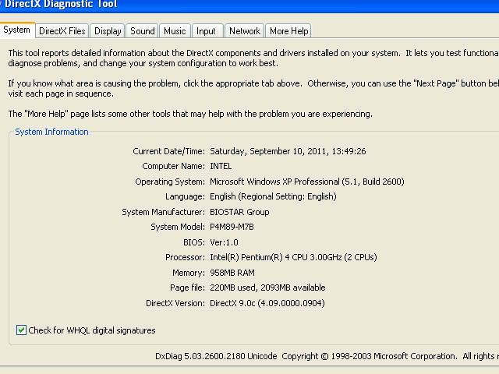Click the Page file label
The image size is (499, 374).
click(187, 288)
